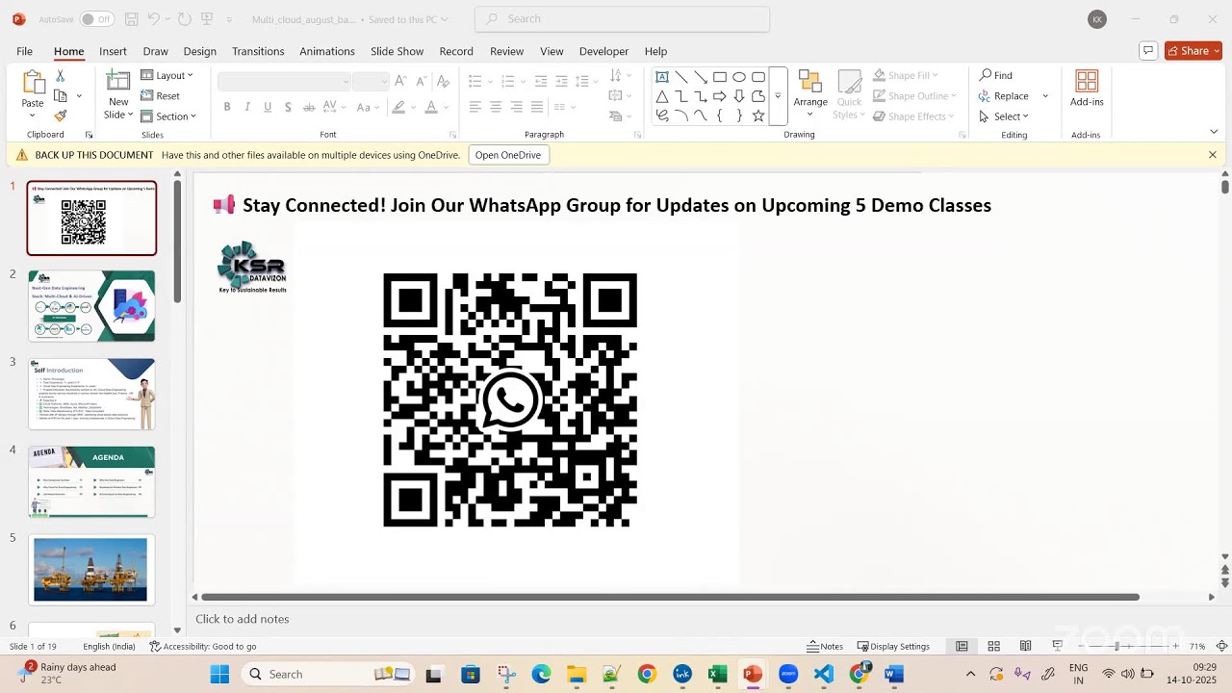The height and width of the screenshot is (693, 1232).
Task: Open the Windows Start button
Action: pyautogui.click(x=219, y=674)
